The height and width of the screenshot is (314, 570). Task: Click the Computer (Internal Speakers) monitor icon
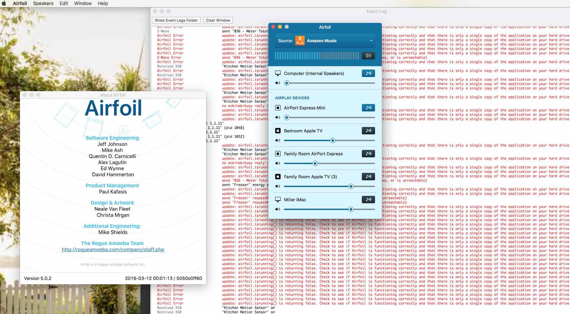point(278,73)
